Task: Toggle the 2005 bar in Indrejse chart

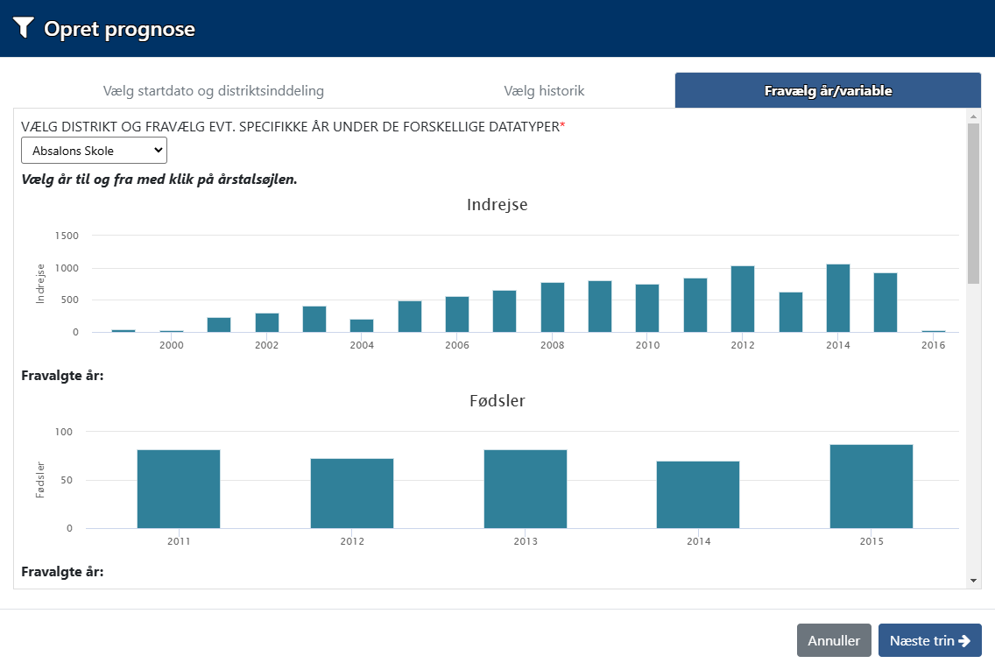Action: point(410,316)
